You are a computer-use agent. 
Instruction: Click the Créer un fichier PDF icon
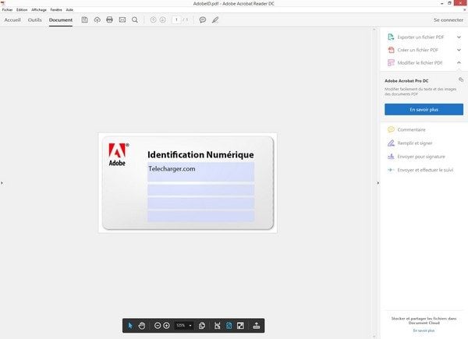[391, 50]
